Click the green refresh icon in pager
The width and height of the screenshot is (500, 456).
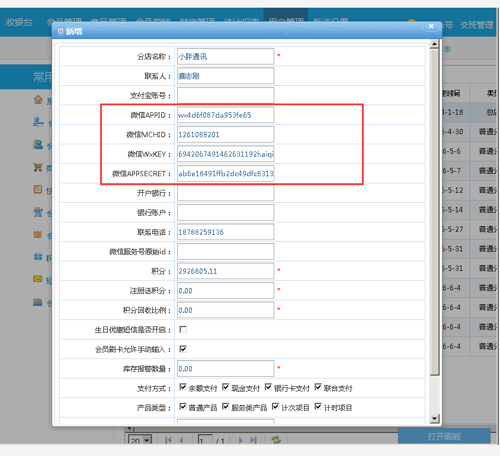(276, 439)
